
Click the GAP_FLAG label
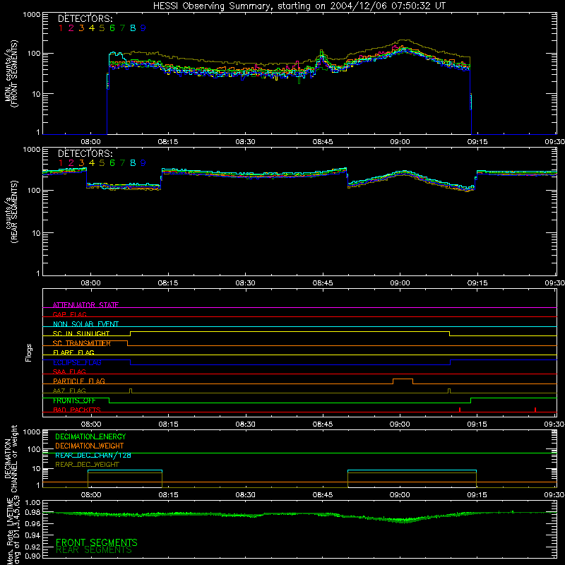(x=69, y=314)
